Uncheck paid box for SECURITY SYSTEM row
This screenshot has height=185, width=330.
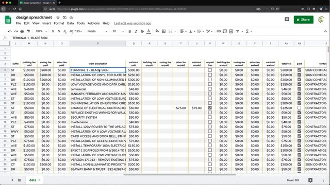299,117
